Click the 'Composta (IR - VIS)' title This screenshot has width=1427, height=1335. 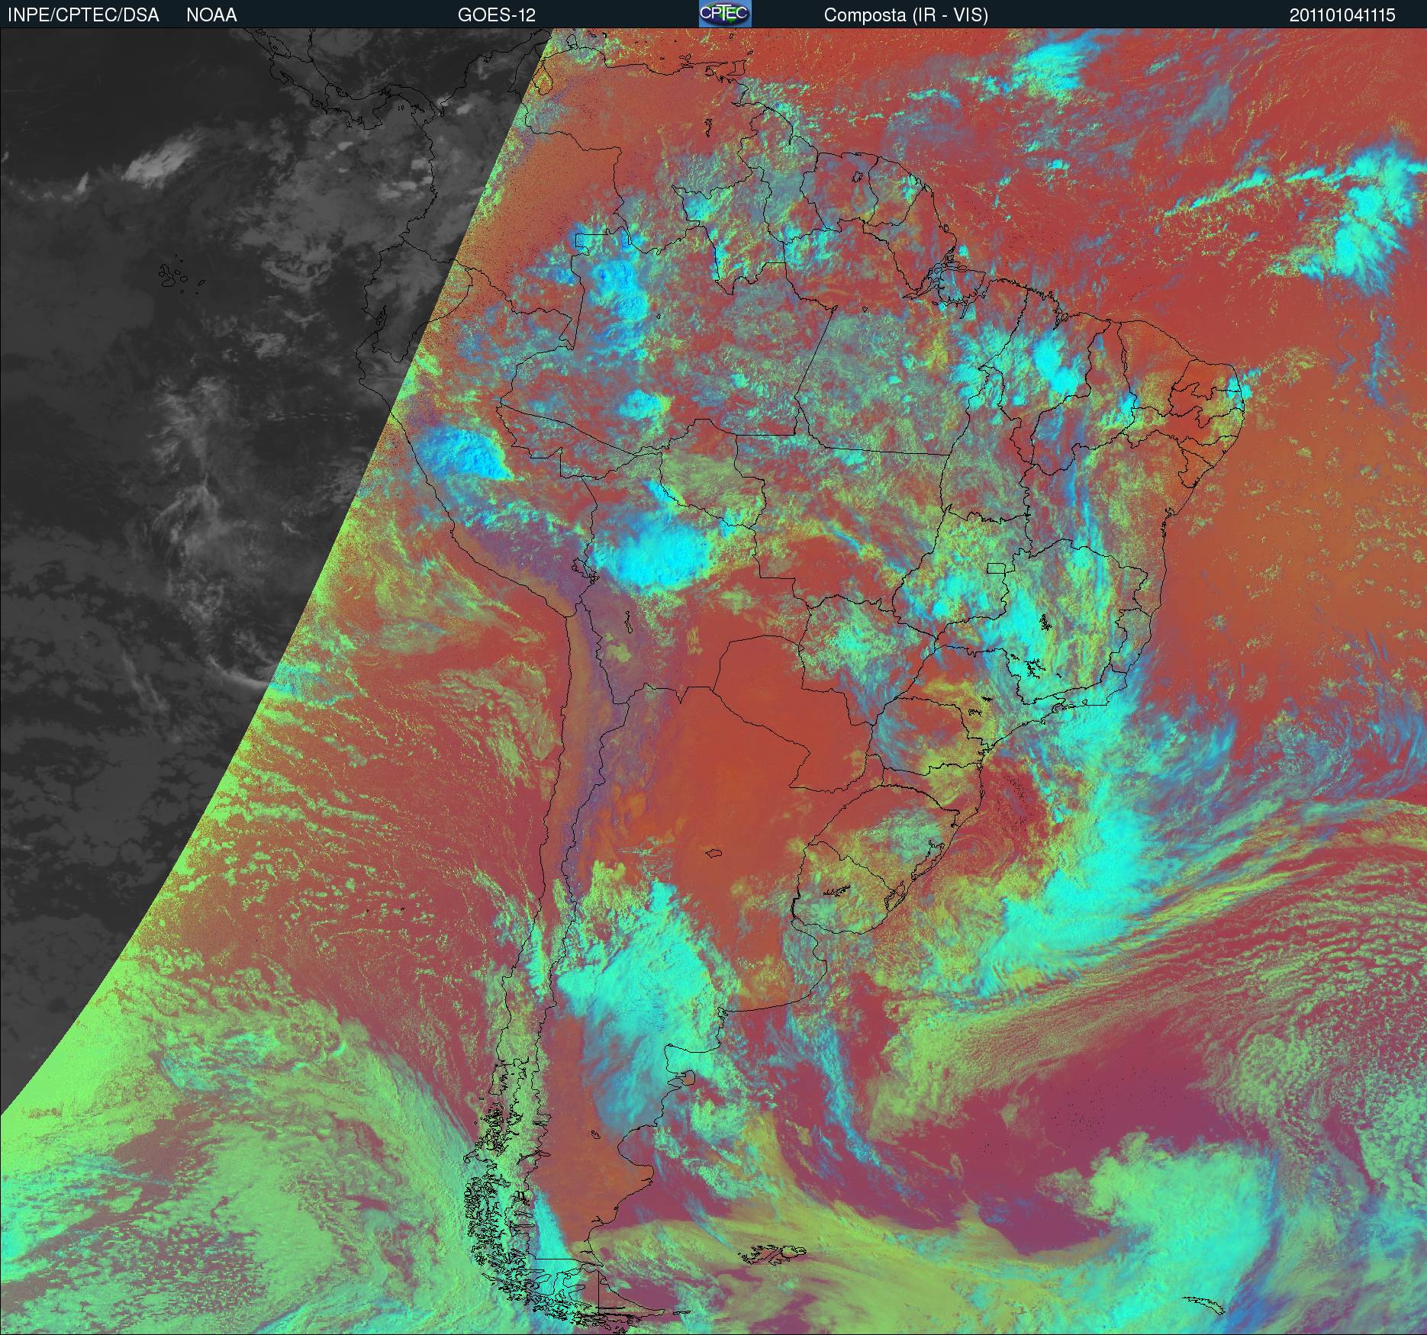pyautogui.click(x=906, y=15)
